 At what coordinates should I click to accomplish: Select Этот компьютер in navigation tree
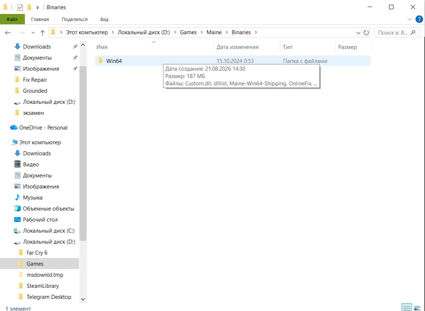[x=40, y=142]
